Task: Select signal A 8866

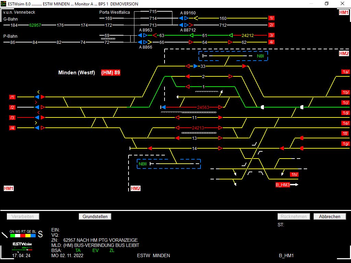Action: [142, 42]
